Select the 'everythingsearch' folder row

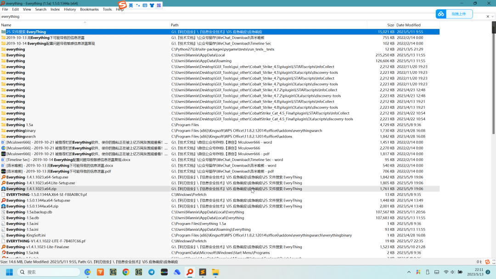[220, 136]
